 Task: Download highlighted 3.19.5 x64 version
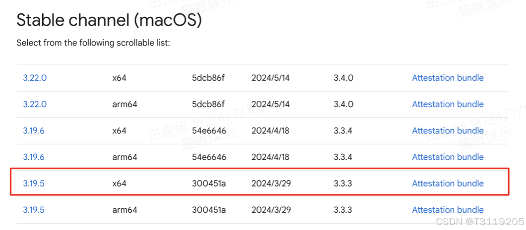click(x=34, y=184)
